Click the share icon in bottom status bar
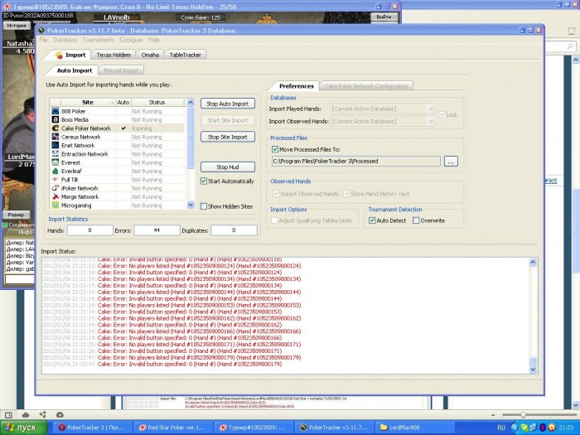Image resolution: width=580 pixels, height=435 pixels. pyautogui.click(x=43, y=414)
